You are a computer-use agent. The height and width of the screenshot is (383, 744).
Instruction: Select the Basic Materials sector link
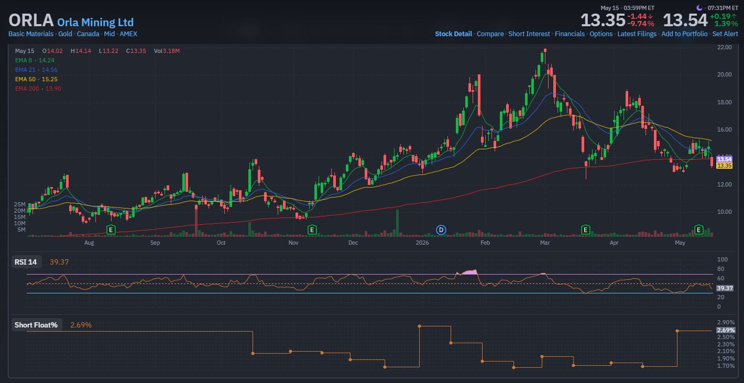pos(31,34)
